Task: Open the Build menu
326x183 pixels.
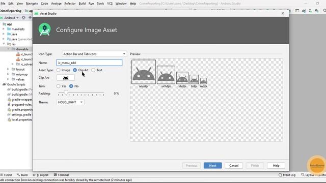Action: [x=82, y=4]
